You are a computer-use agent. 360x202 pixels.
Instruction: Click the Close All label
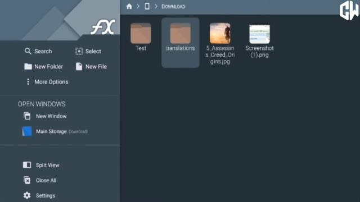click(x=46, y=181)
